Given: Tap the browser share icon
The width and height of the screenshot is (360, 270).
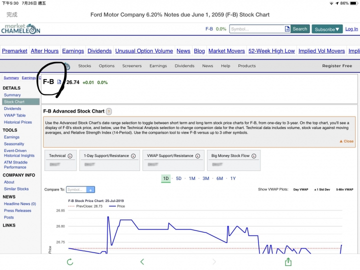Looking at the screenshot, I should tap(288, 261).
